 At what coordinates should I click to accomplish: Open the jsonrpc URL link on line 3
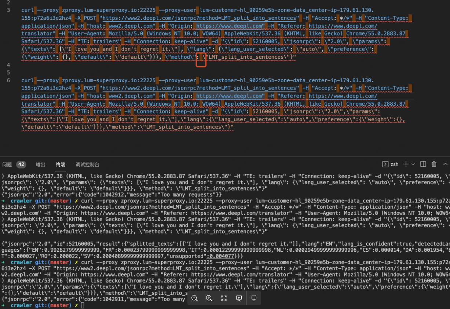pyautogui.click(x=200, y=18)
